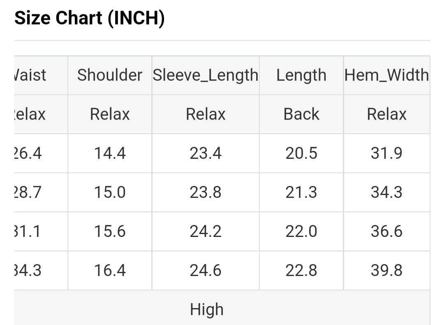Image resolution: width=444 pixels, height=325 pixels.
Task: Click the Back label under Length
Action: [x=301, y=114]
